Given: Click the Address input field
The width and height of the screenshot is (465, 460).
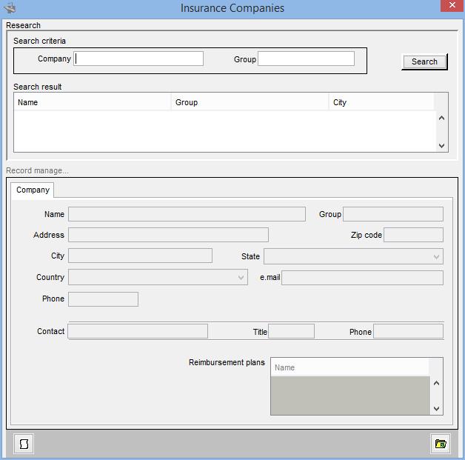Looking at the screenshot, I should tap(168, 235).
